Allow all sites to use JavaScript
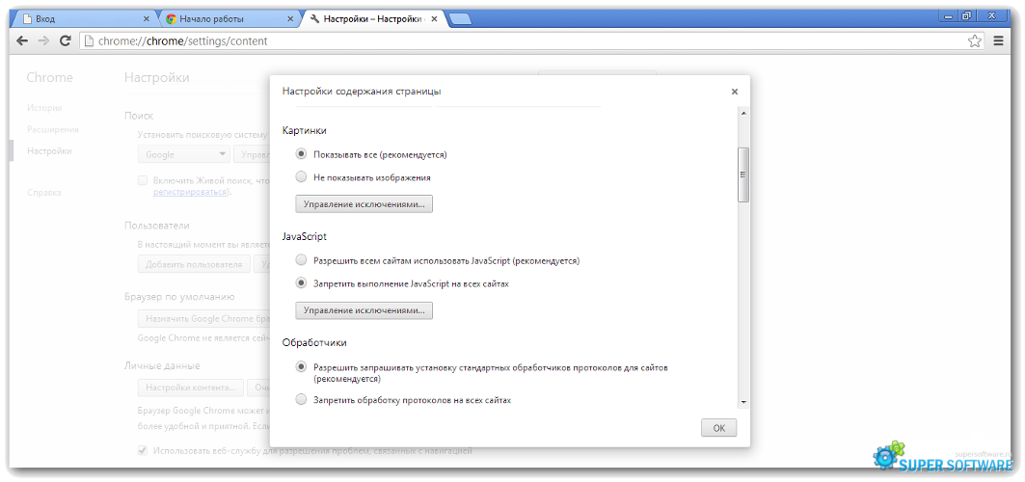Viewport: 1025px width, 482px height. pyautogui.click(x=301, y=260)
